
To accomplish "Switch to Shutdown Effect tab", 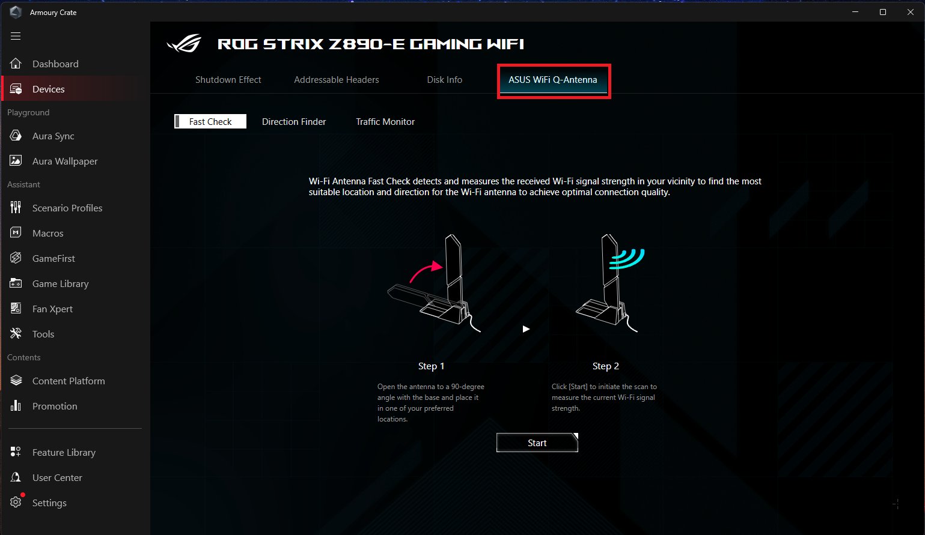I will (228, 80).
